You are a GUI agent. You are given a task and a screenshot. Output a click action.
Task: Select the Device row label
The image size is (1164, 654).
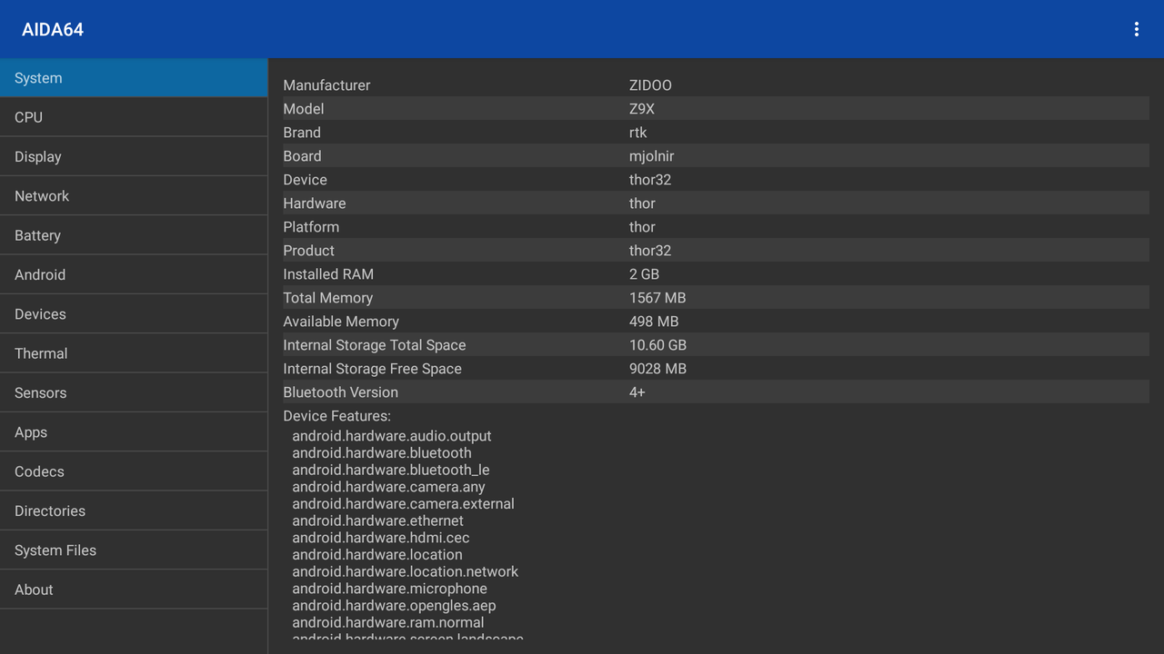pos(305,180)
